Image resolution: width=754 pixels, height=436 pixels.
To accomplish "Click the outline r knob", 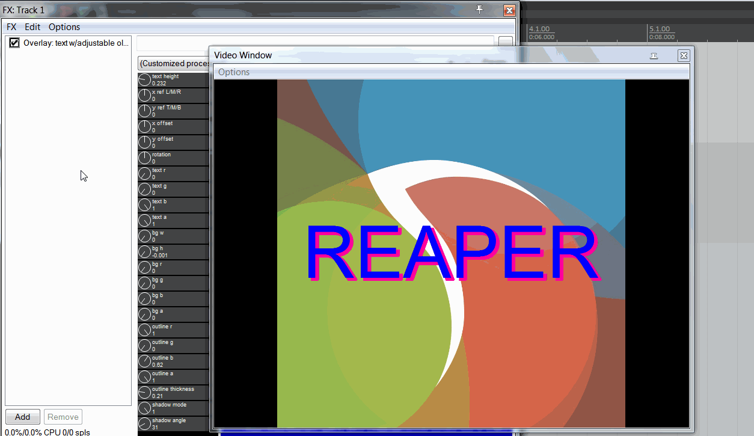I will click(x=144, y=330).
